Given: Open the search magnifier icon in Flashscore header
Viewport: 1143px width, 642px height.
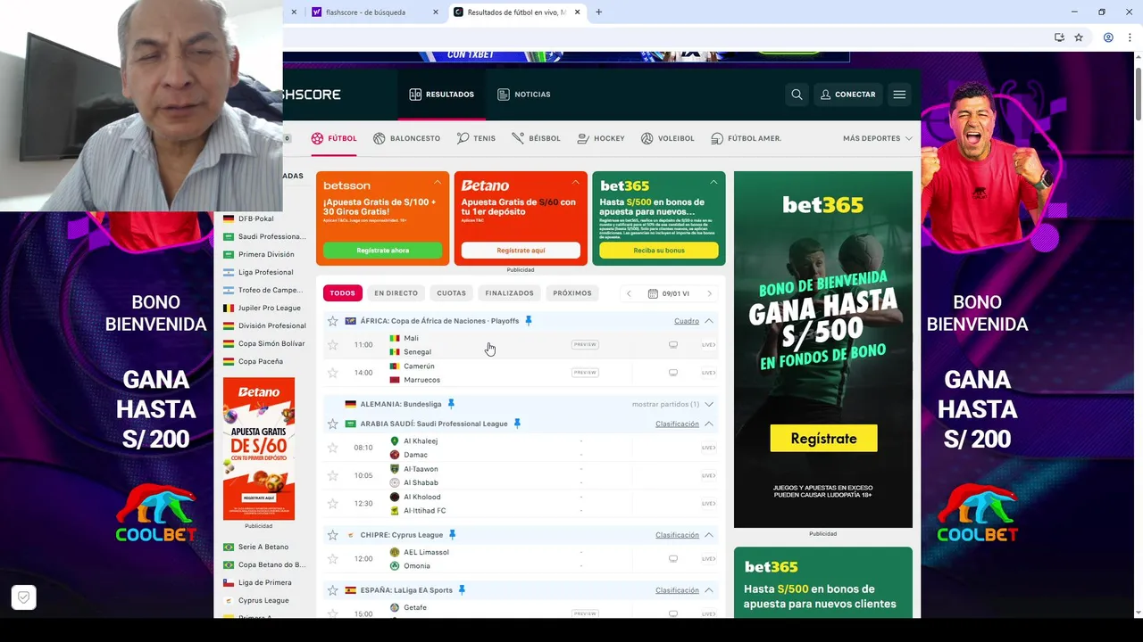Looking at the screenshot, I should click(x=797, y=95).
